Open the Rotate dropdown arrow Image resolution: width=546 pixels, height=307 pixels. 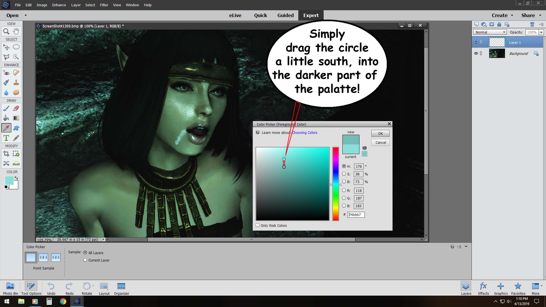click(x=93, y=286)
